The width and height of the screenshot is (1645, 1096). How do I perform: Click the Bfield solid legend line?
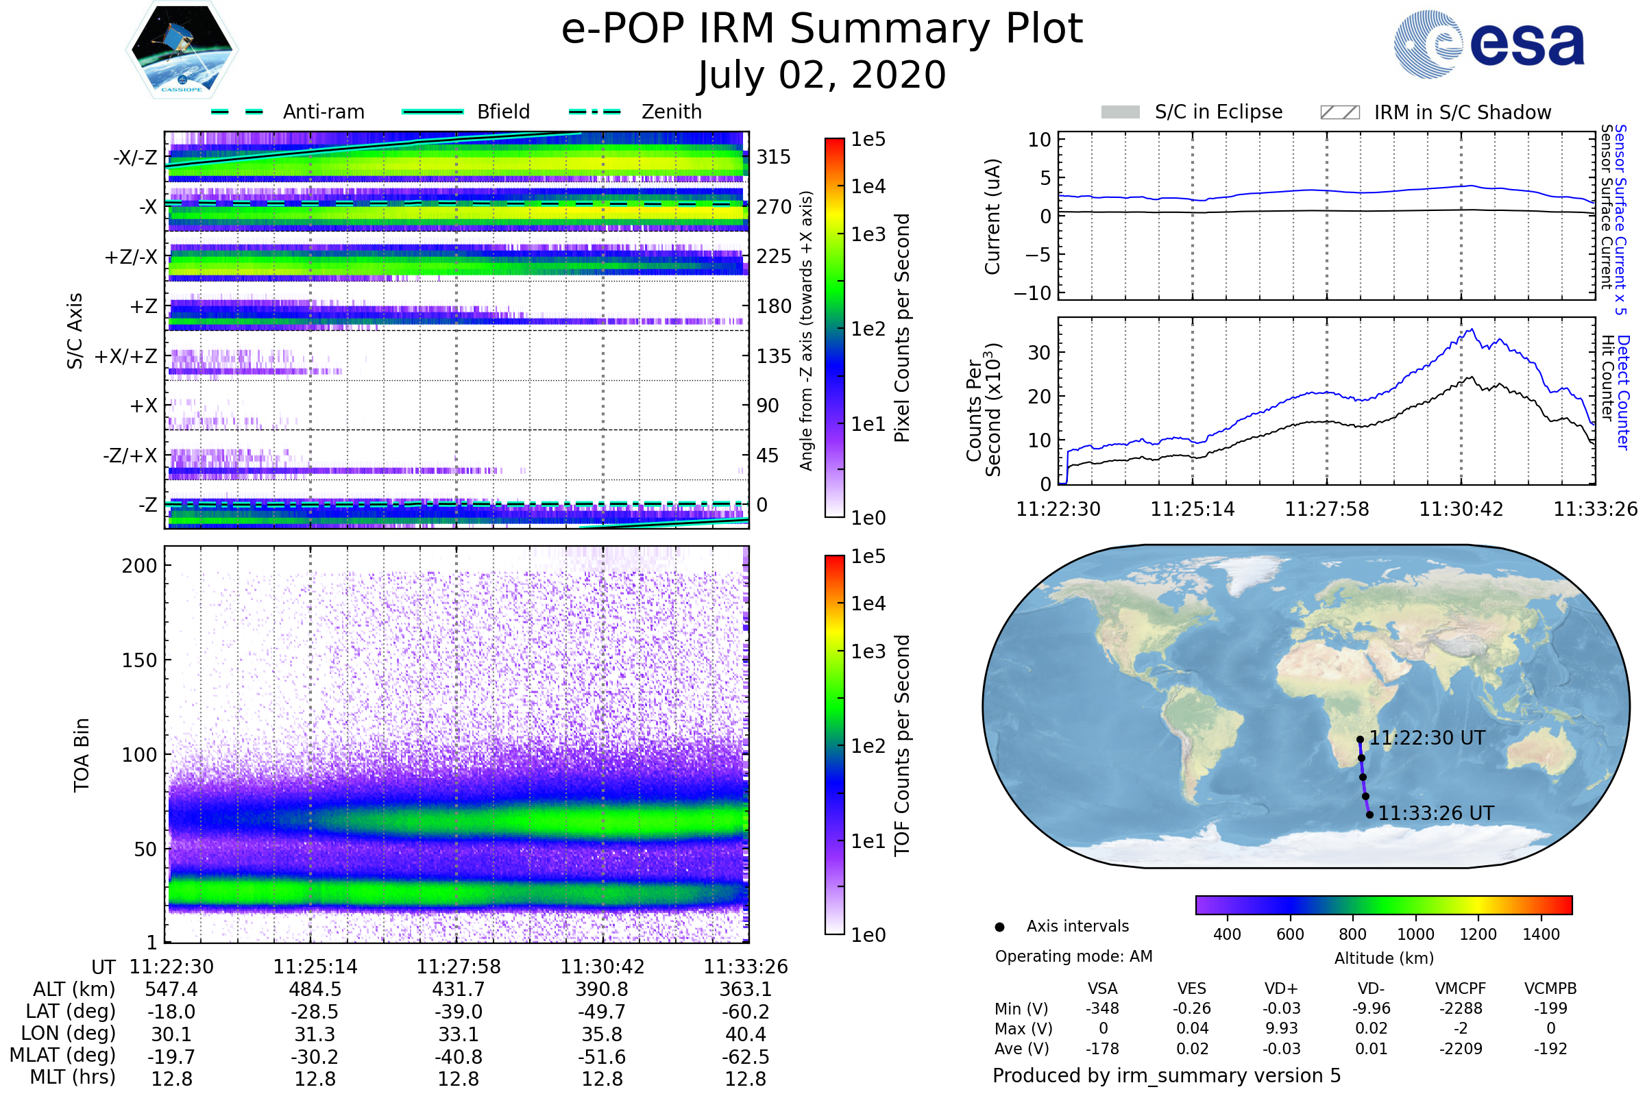(x=433, y=112)
